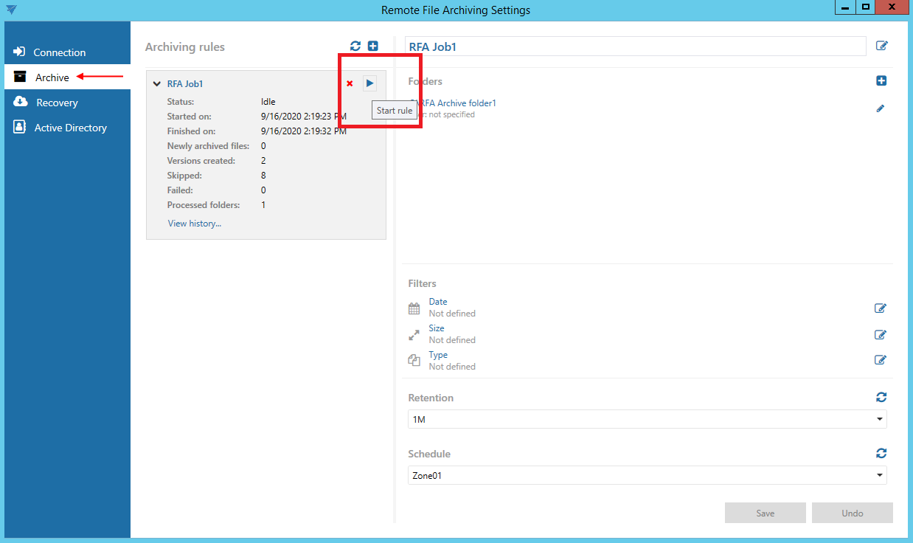This screenshot has height=543, width=913.
Task: Start the RFA Job1 rule with play icon
Action: pos(369,83)
